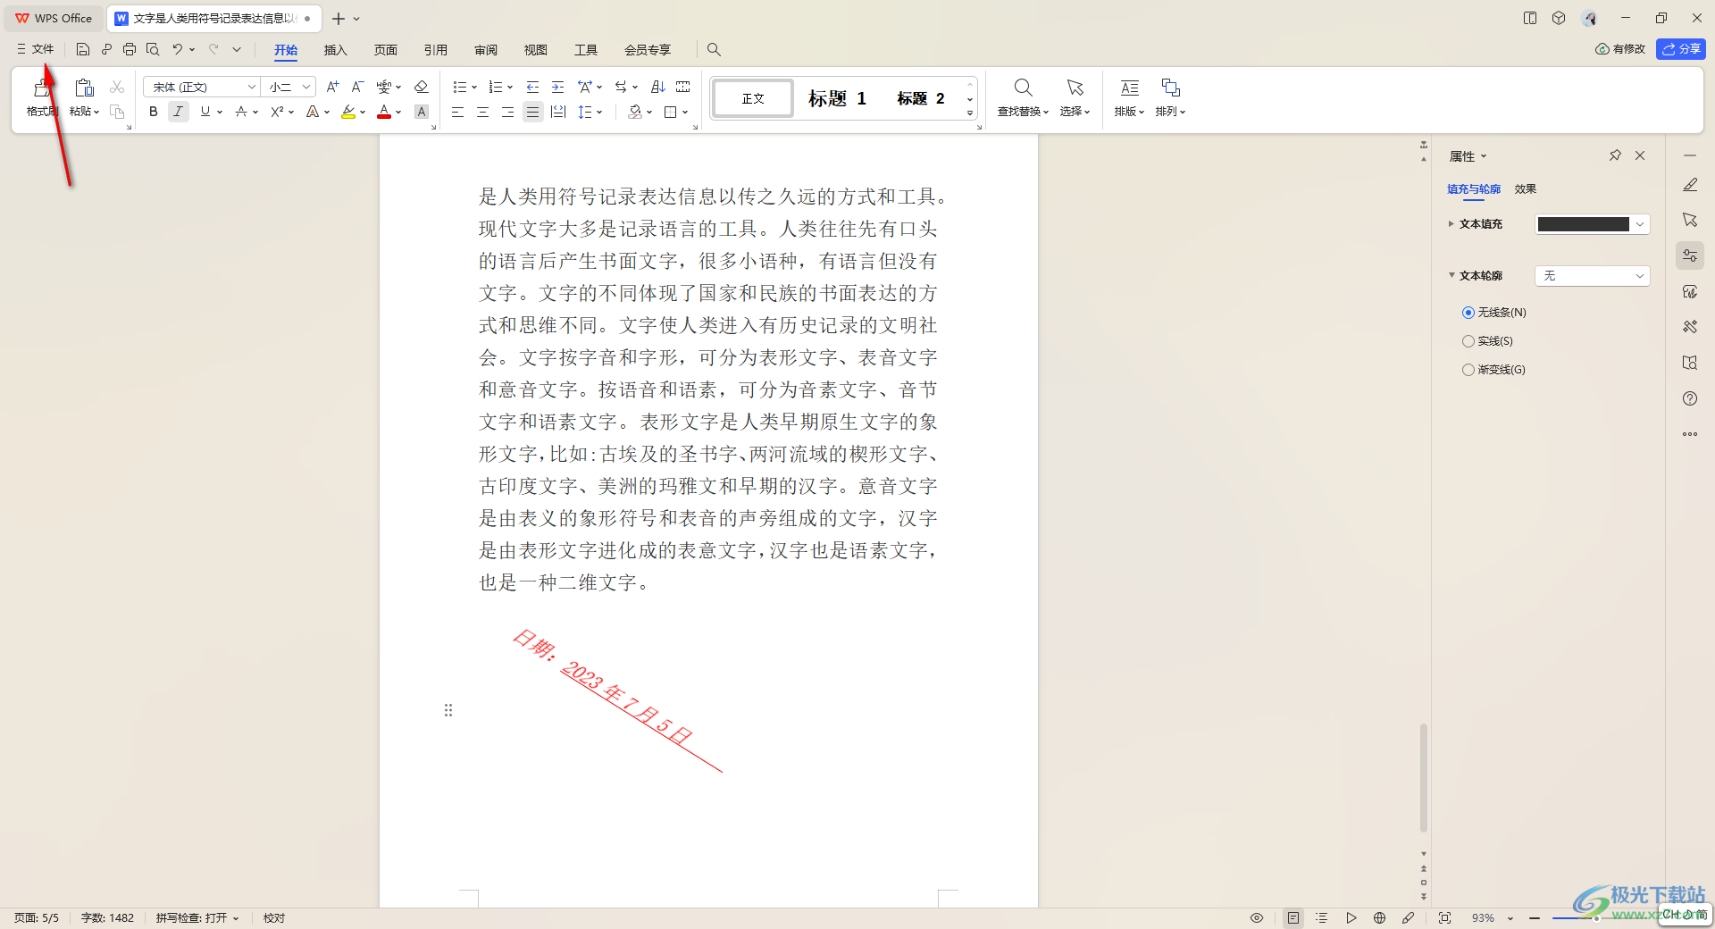Click the Cut scissors icon
The height and width of the screenshot is (929, 1715).
(x=117, y=87)
